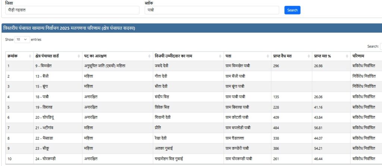
Task: Click sort icon in क्रमांक column header
Action: (30, 56)
